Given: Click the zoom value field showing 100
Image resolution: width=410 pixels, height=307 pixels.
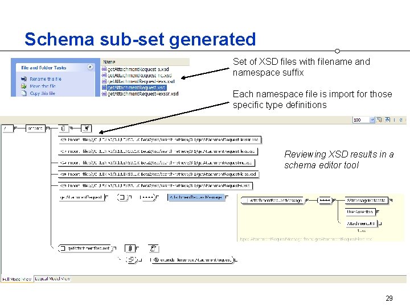Looking at the screenshot, I should [361, 120].
